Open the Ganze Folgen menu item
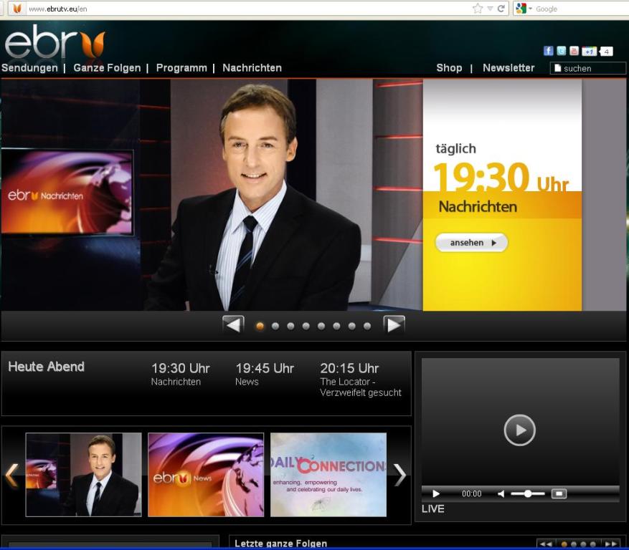This screenshot has height=550, width=629. [x=107, y=68]
